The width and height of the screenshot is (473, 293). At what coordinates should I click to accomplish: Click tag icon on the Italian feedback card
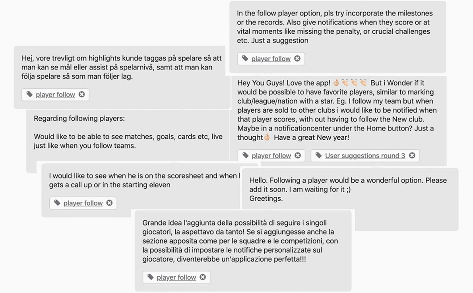tap(150, 277)
